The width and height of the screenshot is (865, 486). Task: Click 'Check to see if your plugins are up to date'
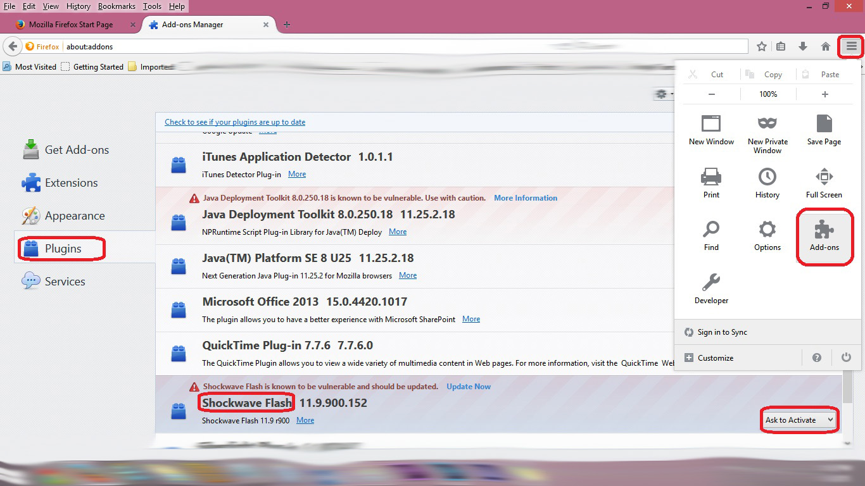tap(235, 122)
